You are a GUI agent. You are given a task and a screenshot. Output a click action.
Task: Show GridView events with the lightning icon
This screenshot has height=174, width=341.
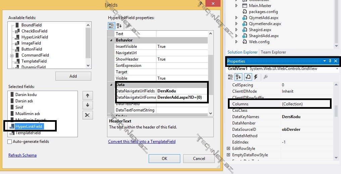click(x=256, y=77)
